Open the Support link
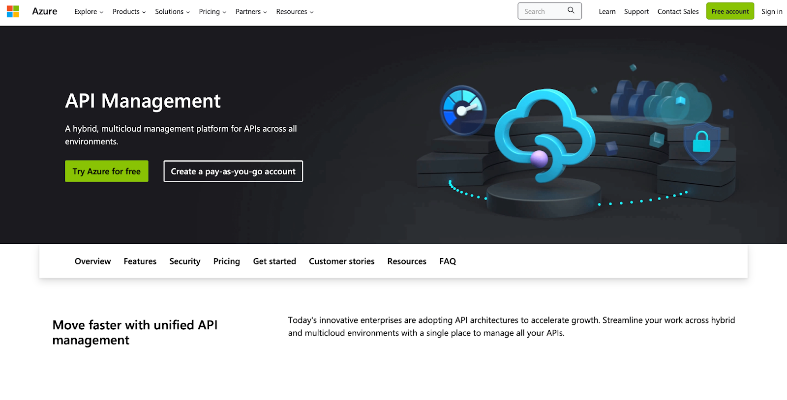 (636, 12)
